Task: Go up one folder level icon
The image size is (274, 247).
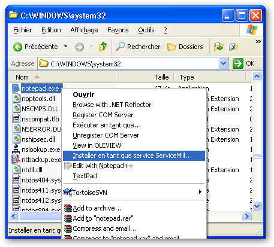Action: coord(103,47)
